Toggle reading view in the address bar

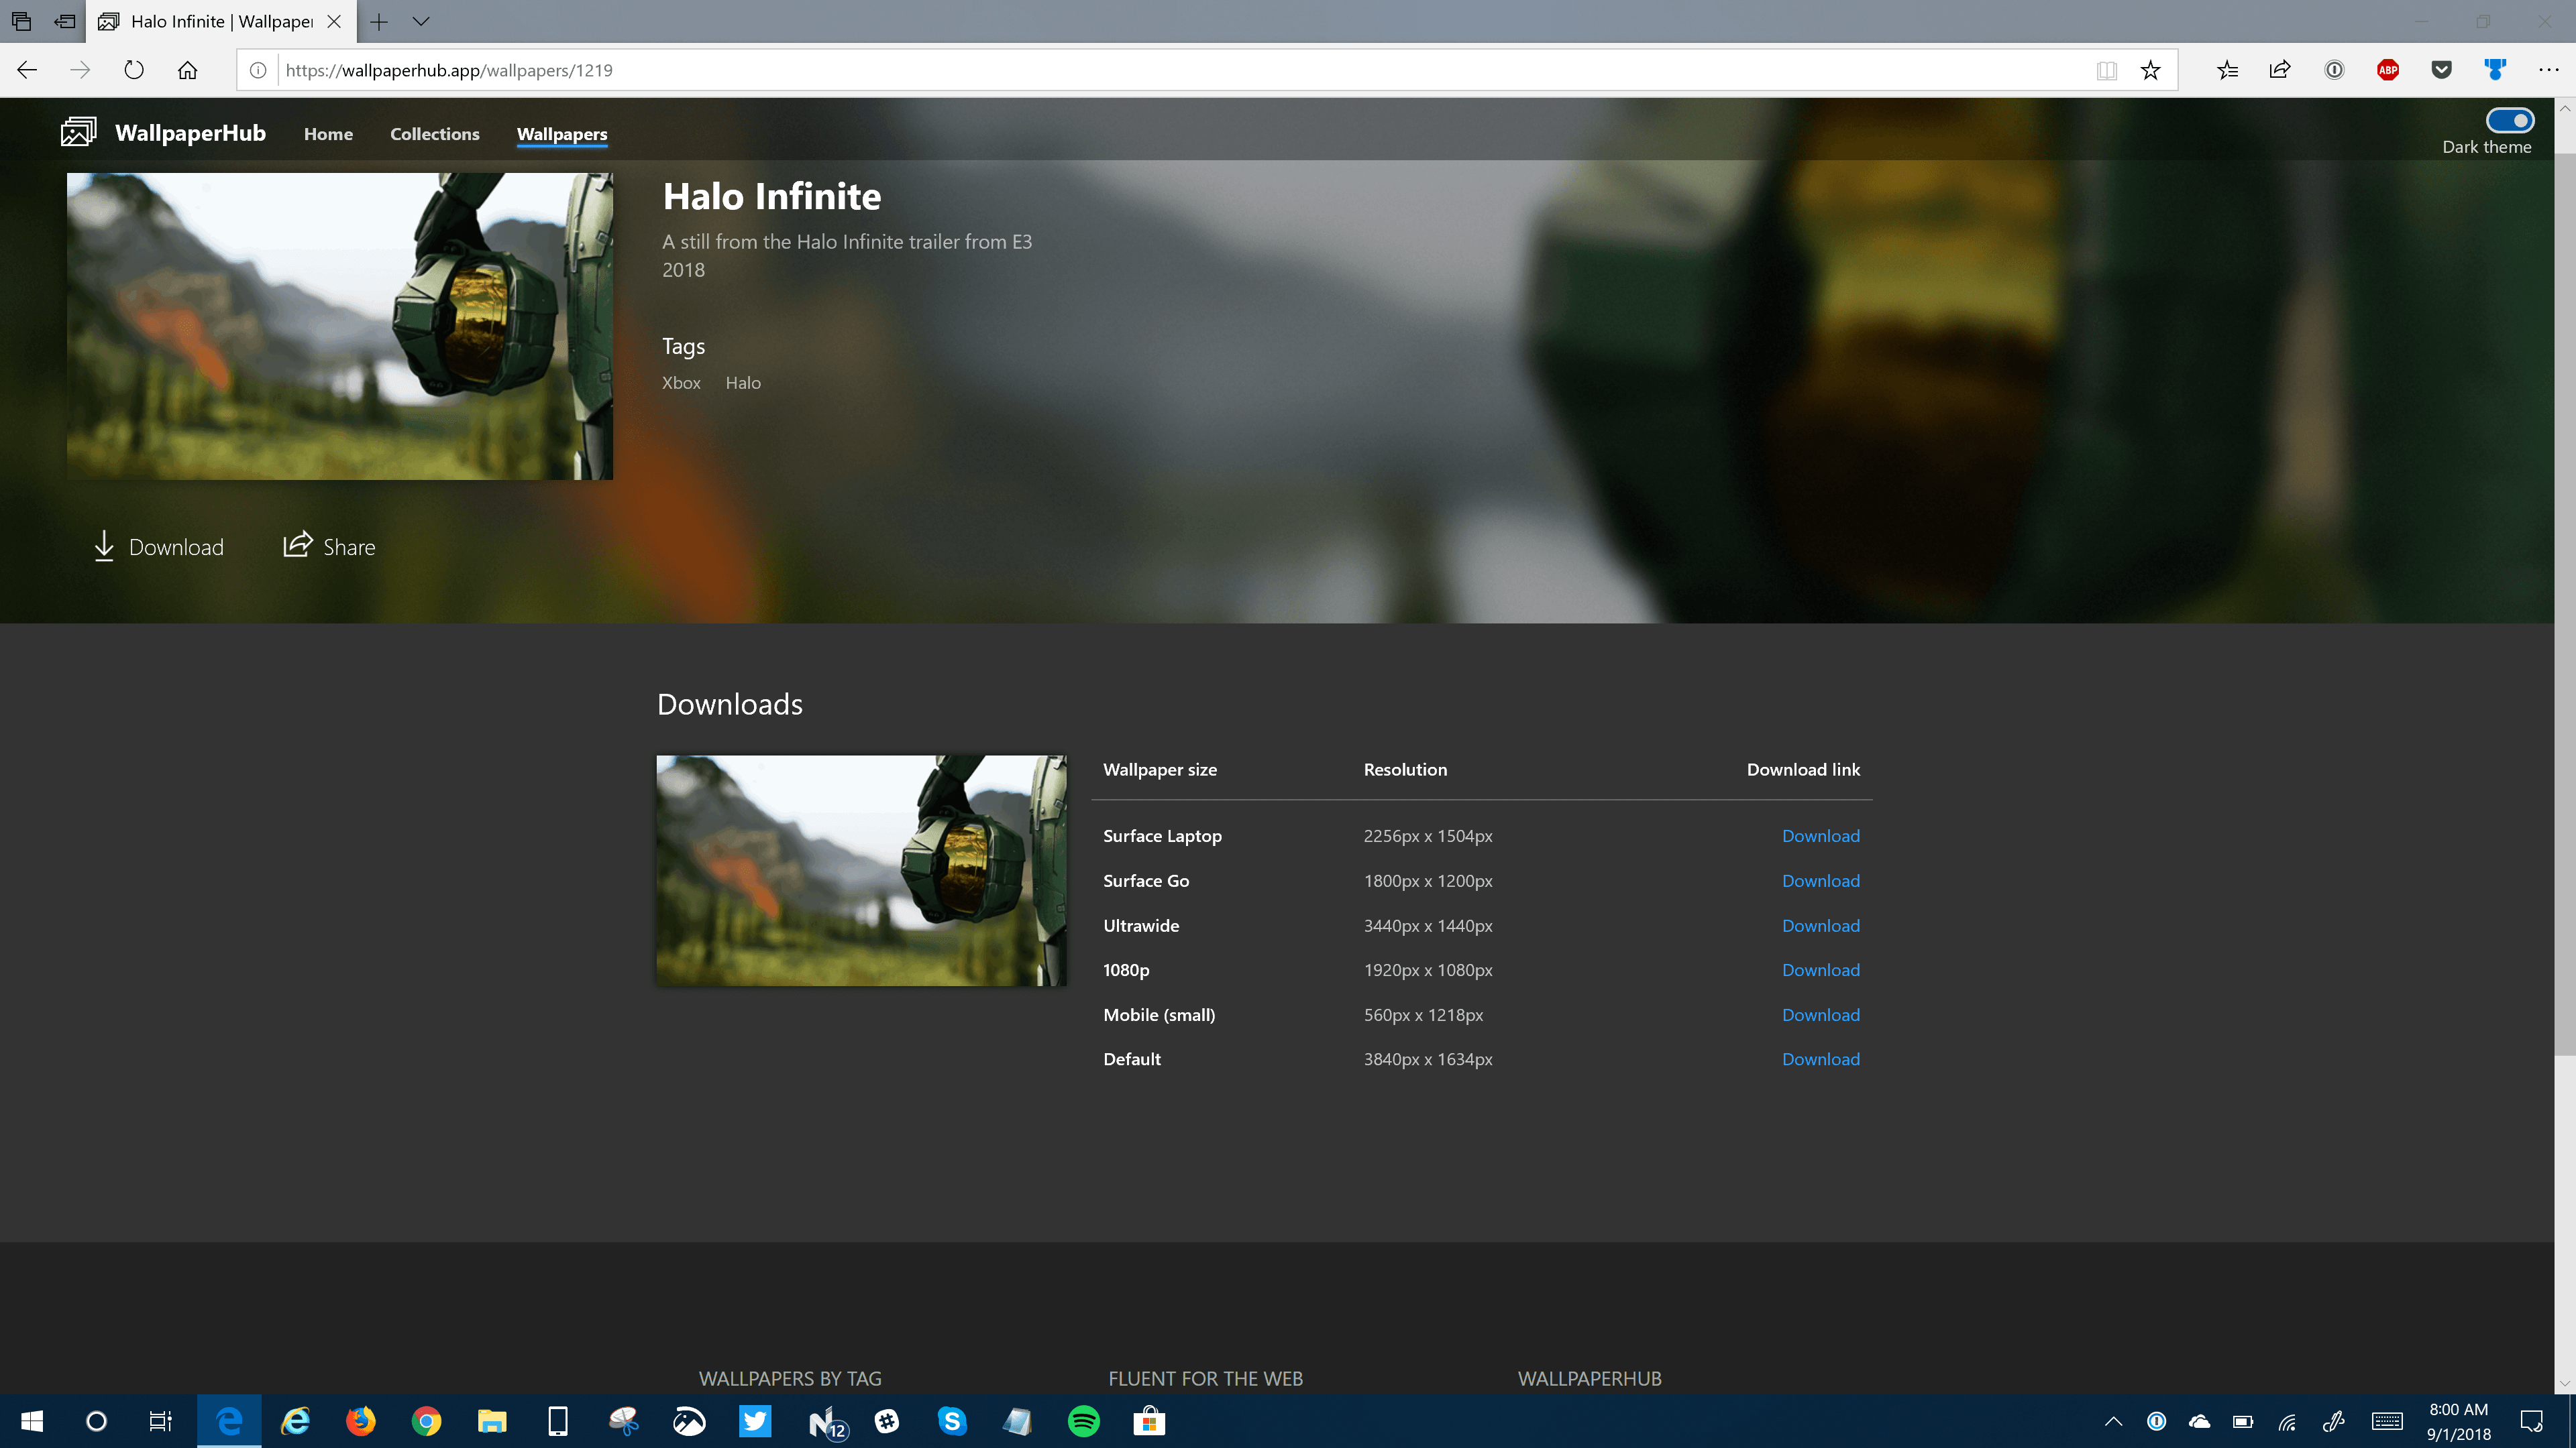click(2106, 69)
